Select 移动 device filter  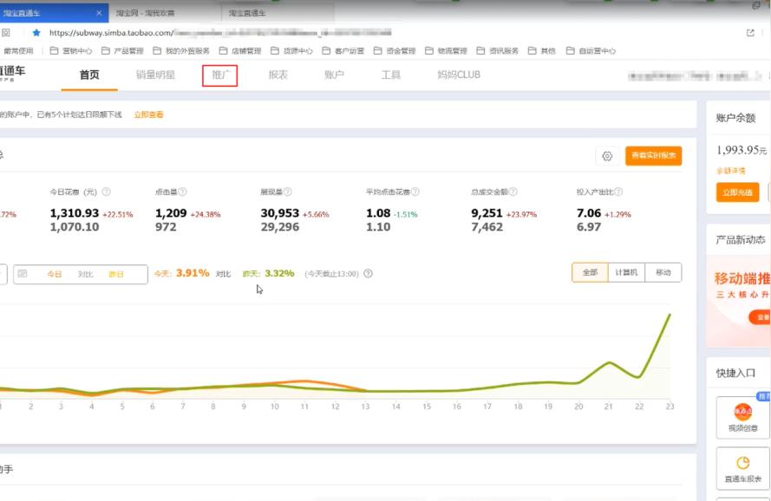click(663, 272)
